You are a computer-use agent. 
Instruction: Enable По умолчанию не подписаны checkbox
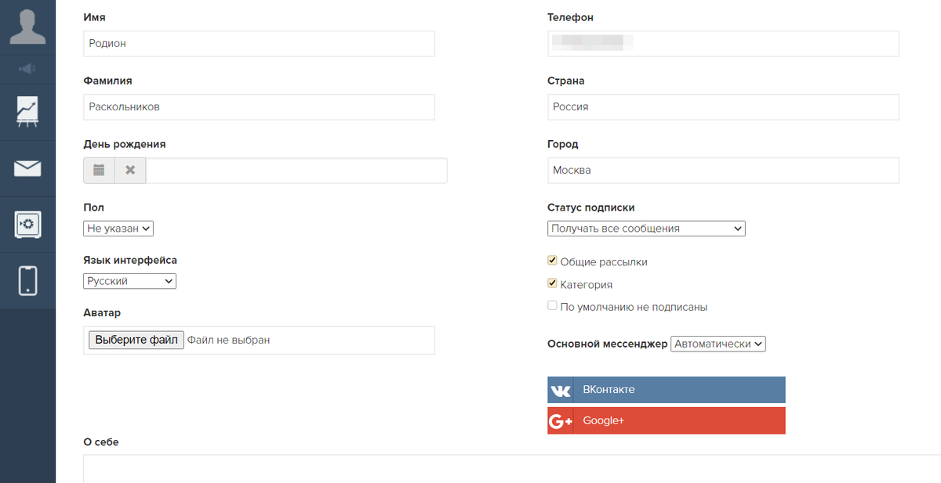coord(552,306)
